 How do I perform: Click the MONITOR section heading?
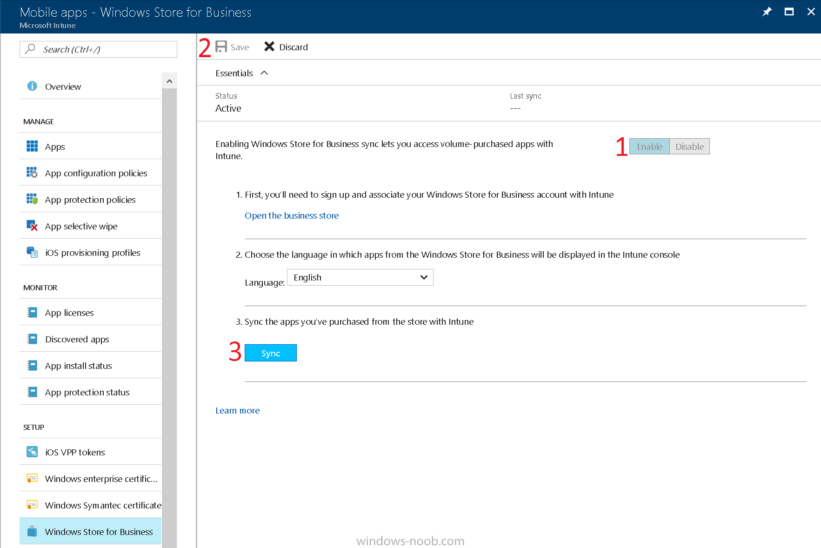(x=40, y=287)
